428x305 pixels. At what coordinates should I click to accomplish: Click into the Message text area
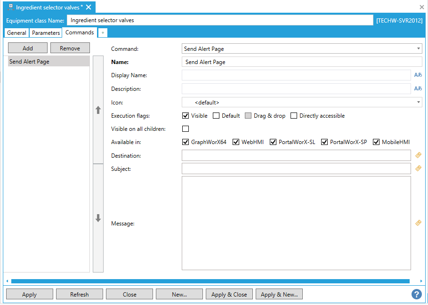pyautogui.click(x=296, y=223)
